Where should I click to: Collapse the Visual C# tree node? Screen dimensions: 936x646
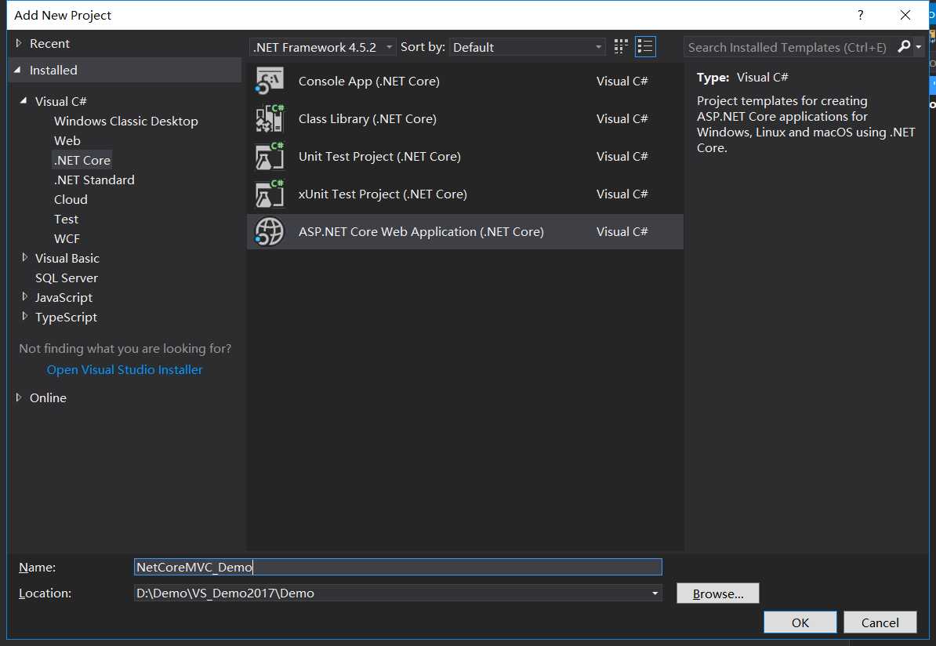coord(24,101)
